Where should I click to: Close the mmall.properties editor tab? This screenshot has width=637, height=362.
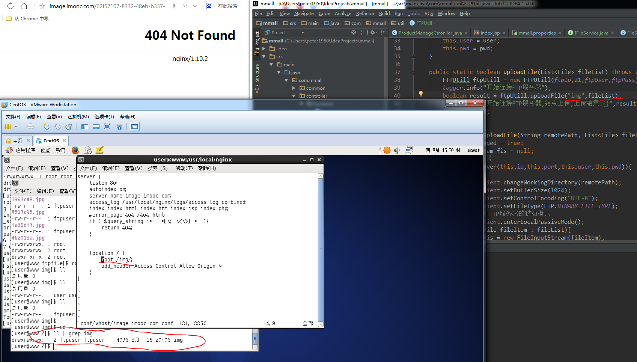click(x=560, y=33)
